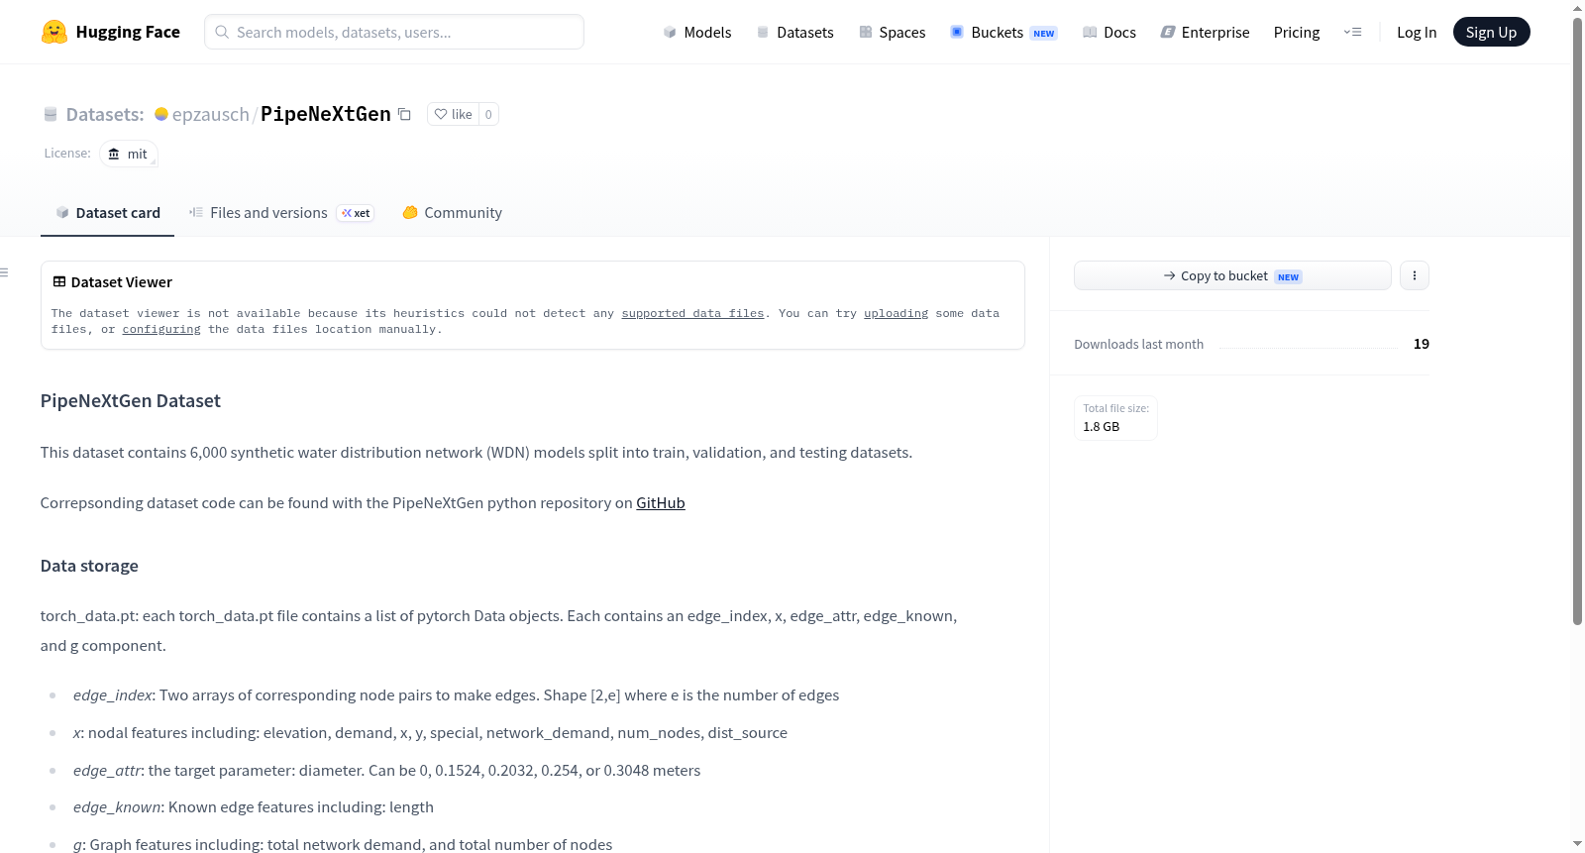1585x853 pixels.
Task: Switch to Files and versions tab
Action: (281, 212)
